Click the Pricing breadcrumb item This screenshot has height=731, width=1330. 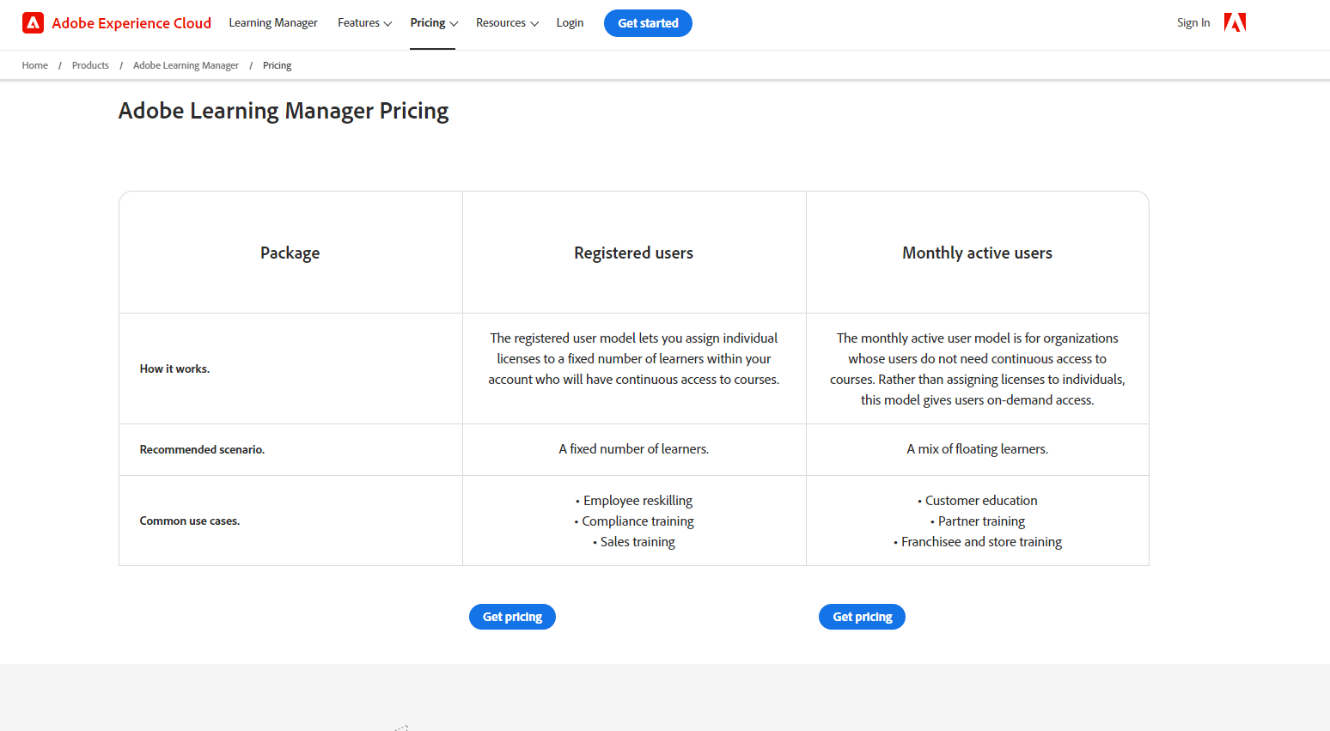(277, 65)
